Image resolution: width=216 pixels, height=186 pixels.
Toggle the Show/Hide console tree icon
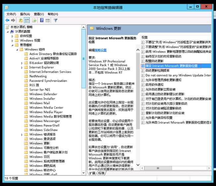point(27,21)
